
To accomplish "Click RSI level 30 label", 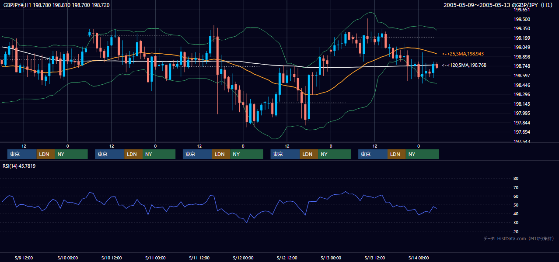I will click(x=516, y=223).
